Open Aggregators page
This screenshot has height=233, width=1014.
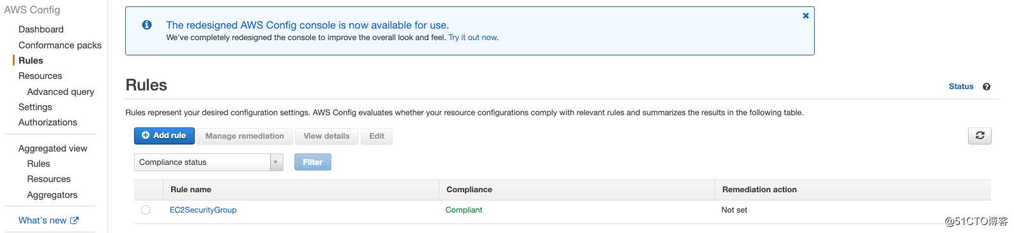[x=52, y=195]
